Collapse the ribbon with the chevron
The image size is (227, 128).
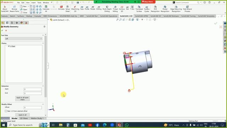225,13
